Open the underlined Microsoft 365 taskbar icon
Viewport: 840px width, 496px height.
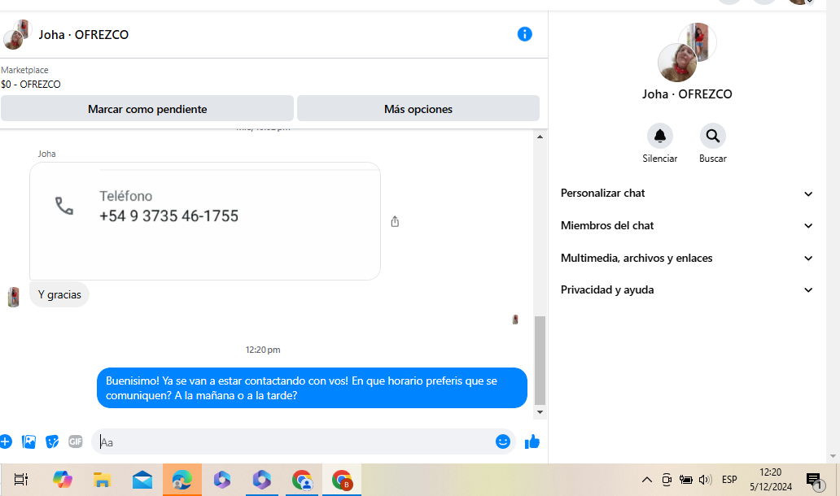tap(262, 480)
